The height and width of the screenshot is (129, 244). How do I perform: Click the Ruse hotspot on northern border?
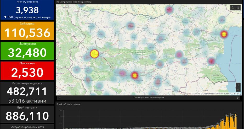(x=169, y=10)
